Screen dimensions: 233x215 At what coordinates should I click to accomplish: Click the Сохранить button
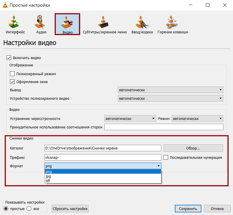click(x=188, y=209)
